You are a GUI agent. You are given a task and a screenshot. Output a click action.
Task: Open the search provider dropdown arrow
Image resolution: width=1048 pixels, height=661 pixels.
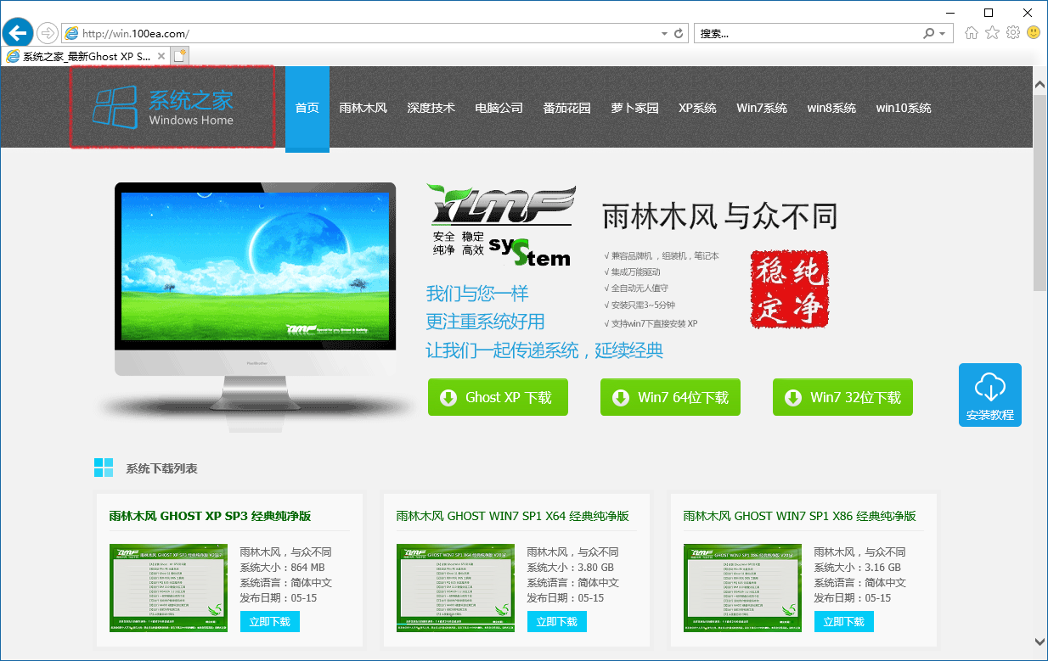tap(943, 34)
